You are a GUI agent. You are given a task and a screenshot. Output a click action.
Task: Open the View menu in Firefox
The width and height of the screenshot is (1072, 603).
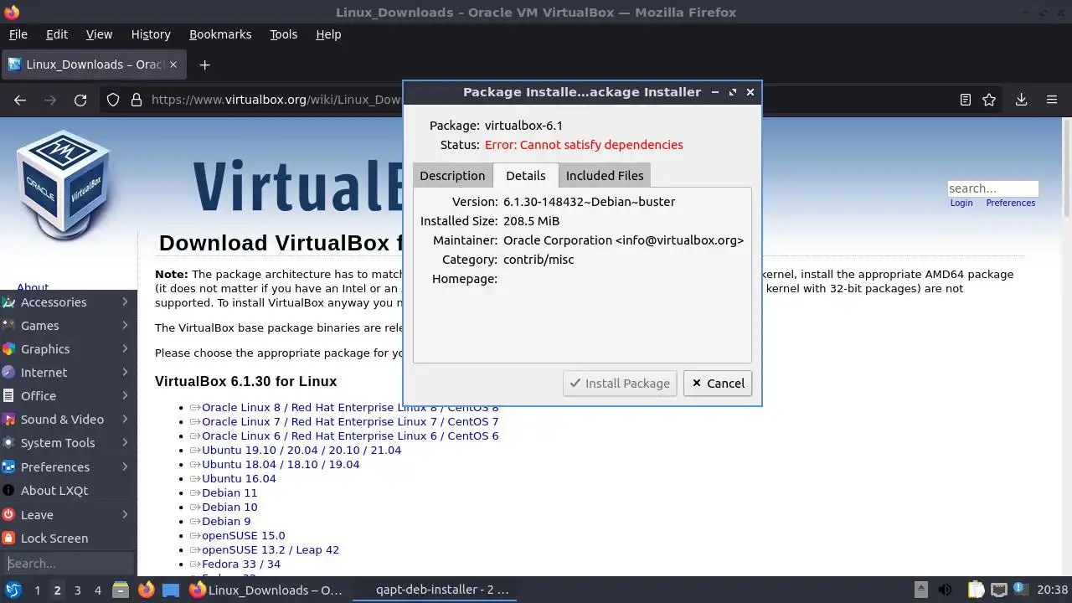pyautogui.click(x=99, y=34)
